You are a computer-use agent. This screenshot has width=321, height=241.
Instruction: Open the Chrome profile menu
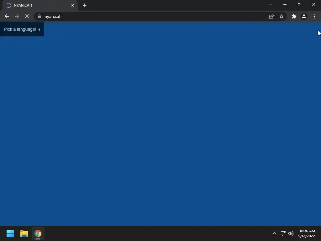(304, 16)
